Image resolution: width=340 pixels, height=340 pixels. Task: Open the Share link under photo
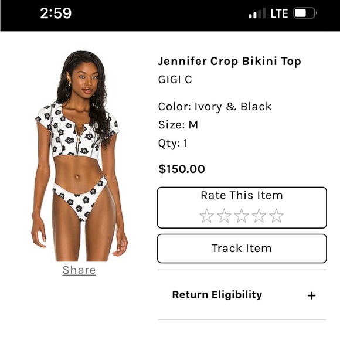(x=79, y=270)
